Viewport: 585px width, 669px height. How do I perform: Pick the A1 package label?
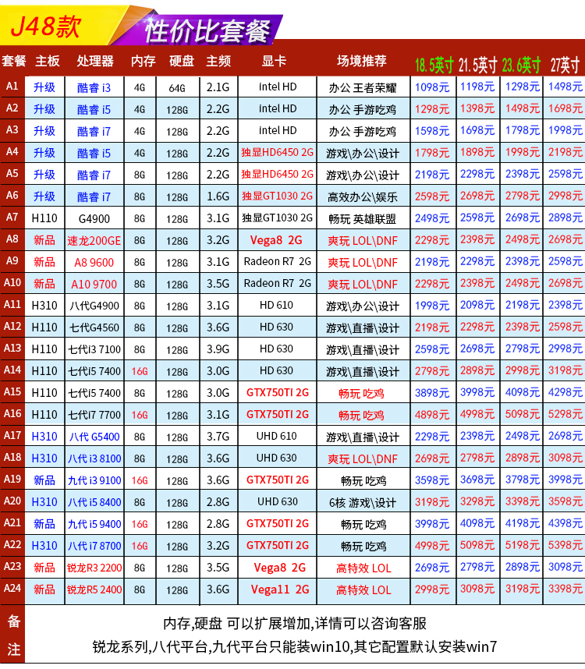pos(12,87)
